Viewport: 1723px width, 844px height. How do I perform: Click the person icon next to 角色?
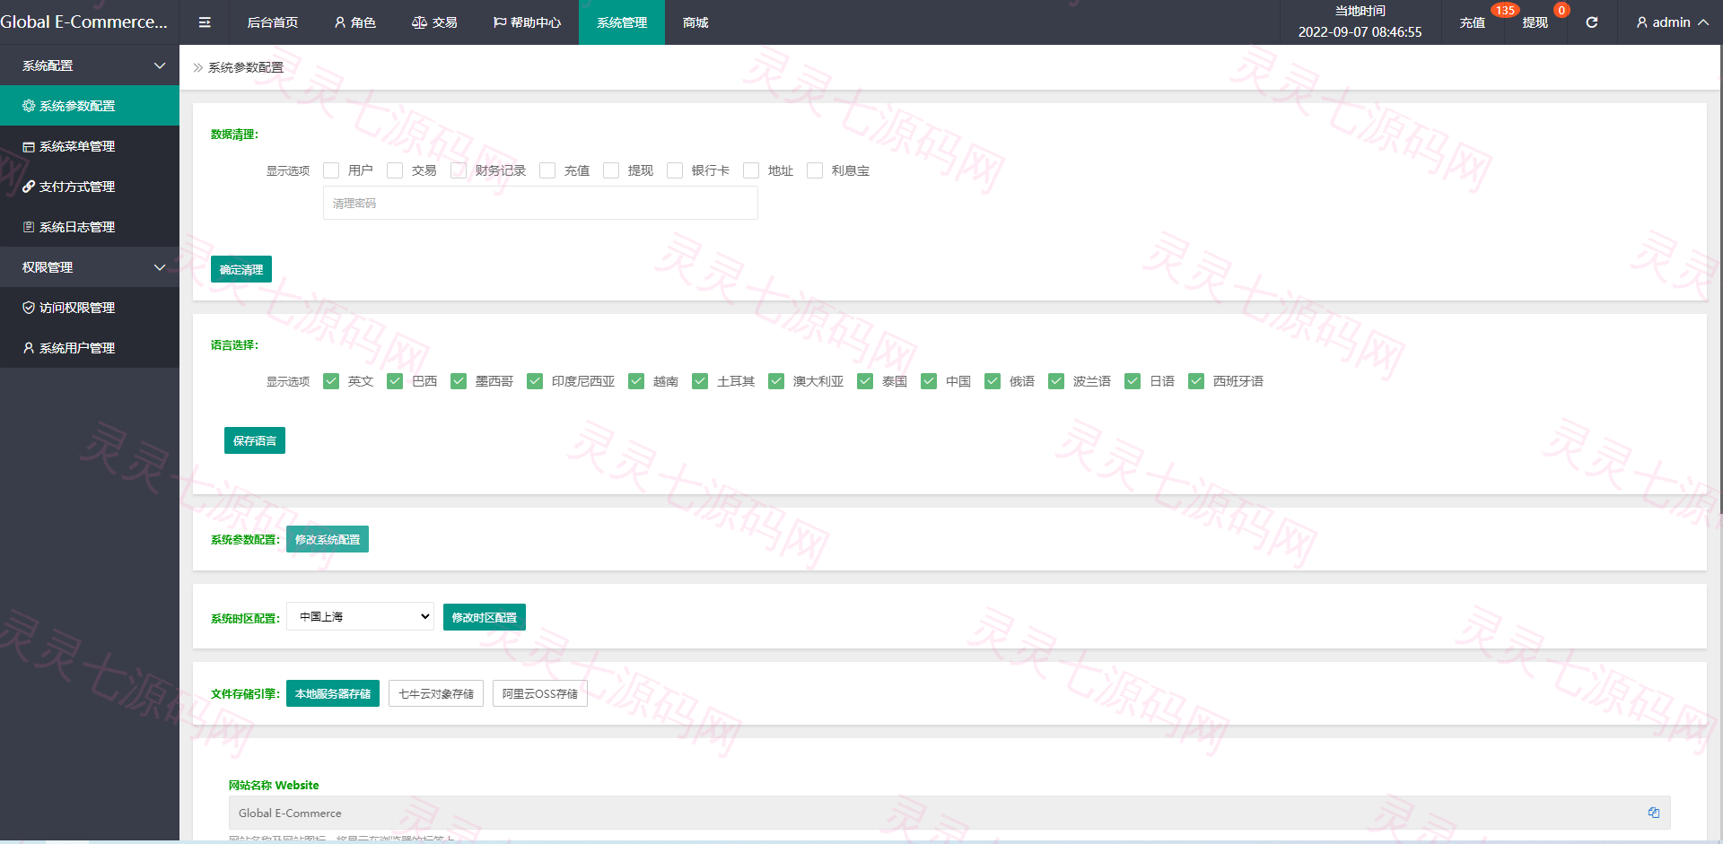(x=340, y=22)
